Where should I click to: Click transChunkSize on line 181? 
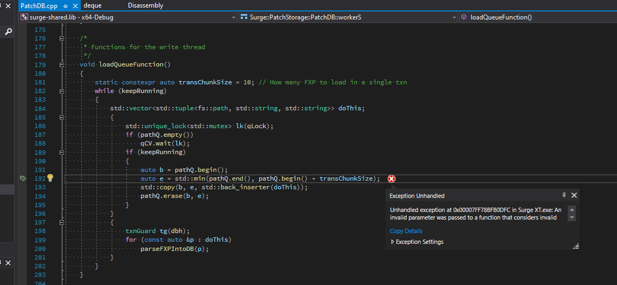[204, 82]
